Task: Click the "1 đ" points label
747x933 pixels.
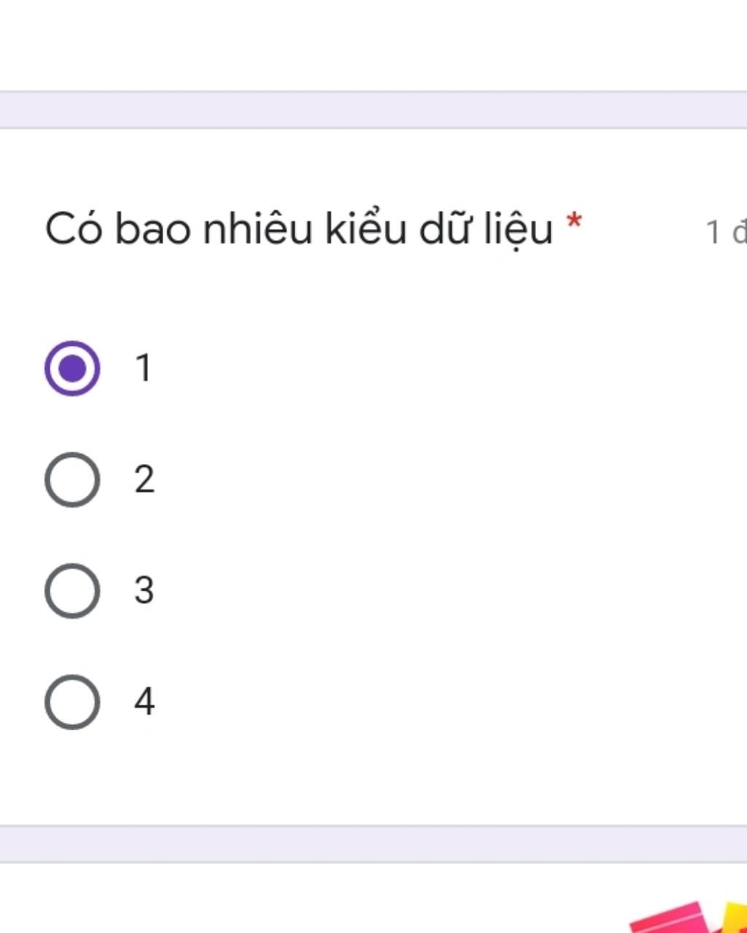Action: point(727,233)
